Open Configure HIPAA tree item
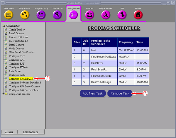This screenshot has width=176, height=138. [19, 67]
